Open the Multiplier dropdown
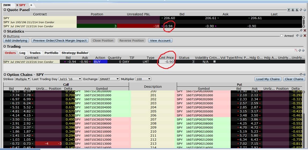The height and width of the screenshot is (150, 308). click(143, 79)
